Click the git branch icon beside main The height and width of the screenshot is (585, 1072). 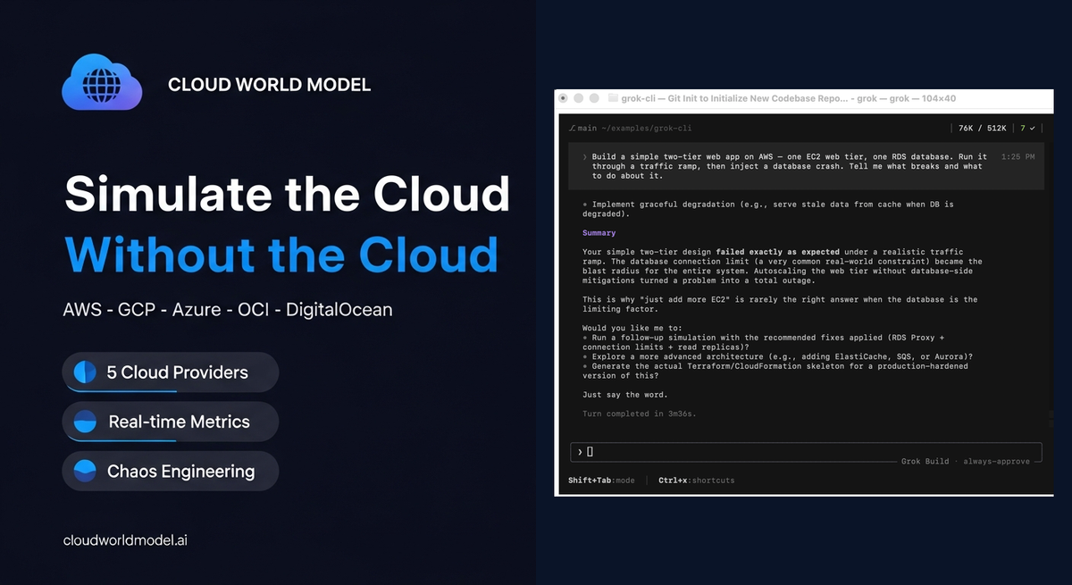(572, 128)
